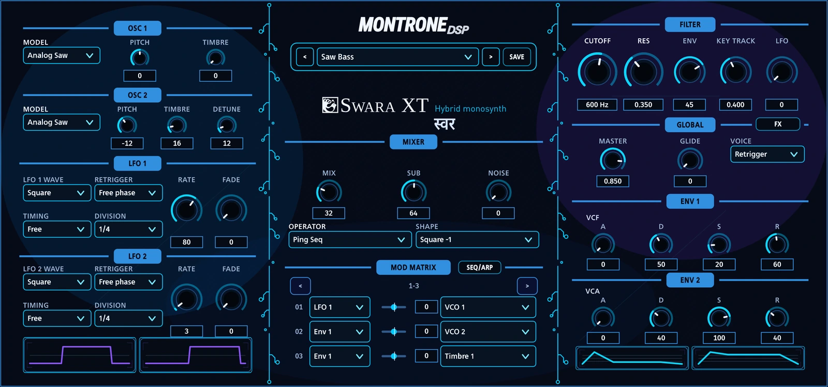
Task: Click the filter Cutoff knob
Action: click(597, 72)
